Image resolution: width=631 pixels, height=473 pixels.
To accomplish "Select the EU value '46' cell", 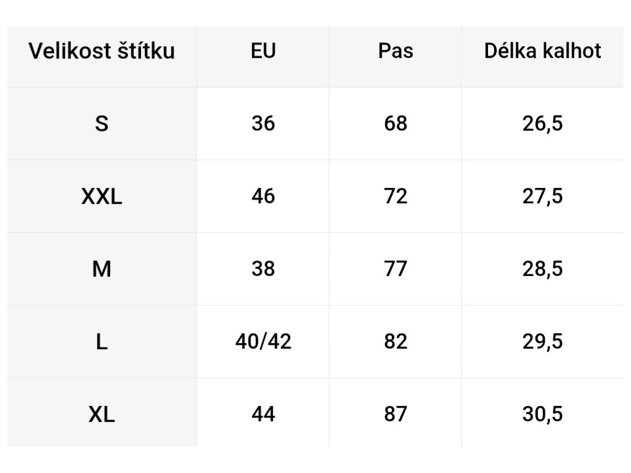I will [263, 196].
